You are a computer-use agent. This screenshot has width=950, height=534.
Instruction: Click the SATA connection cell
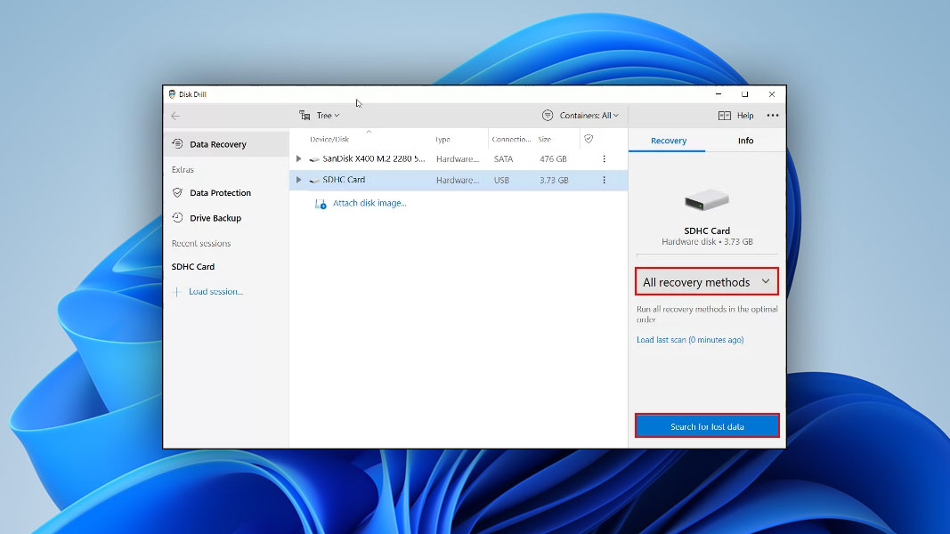[503, 158]
